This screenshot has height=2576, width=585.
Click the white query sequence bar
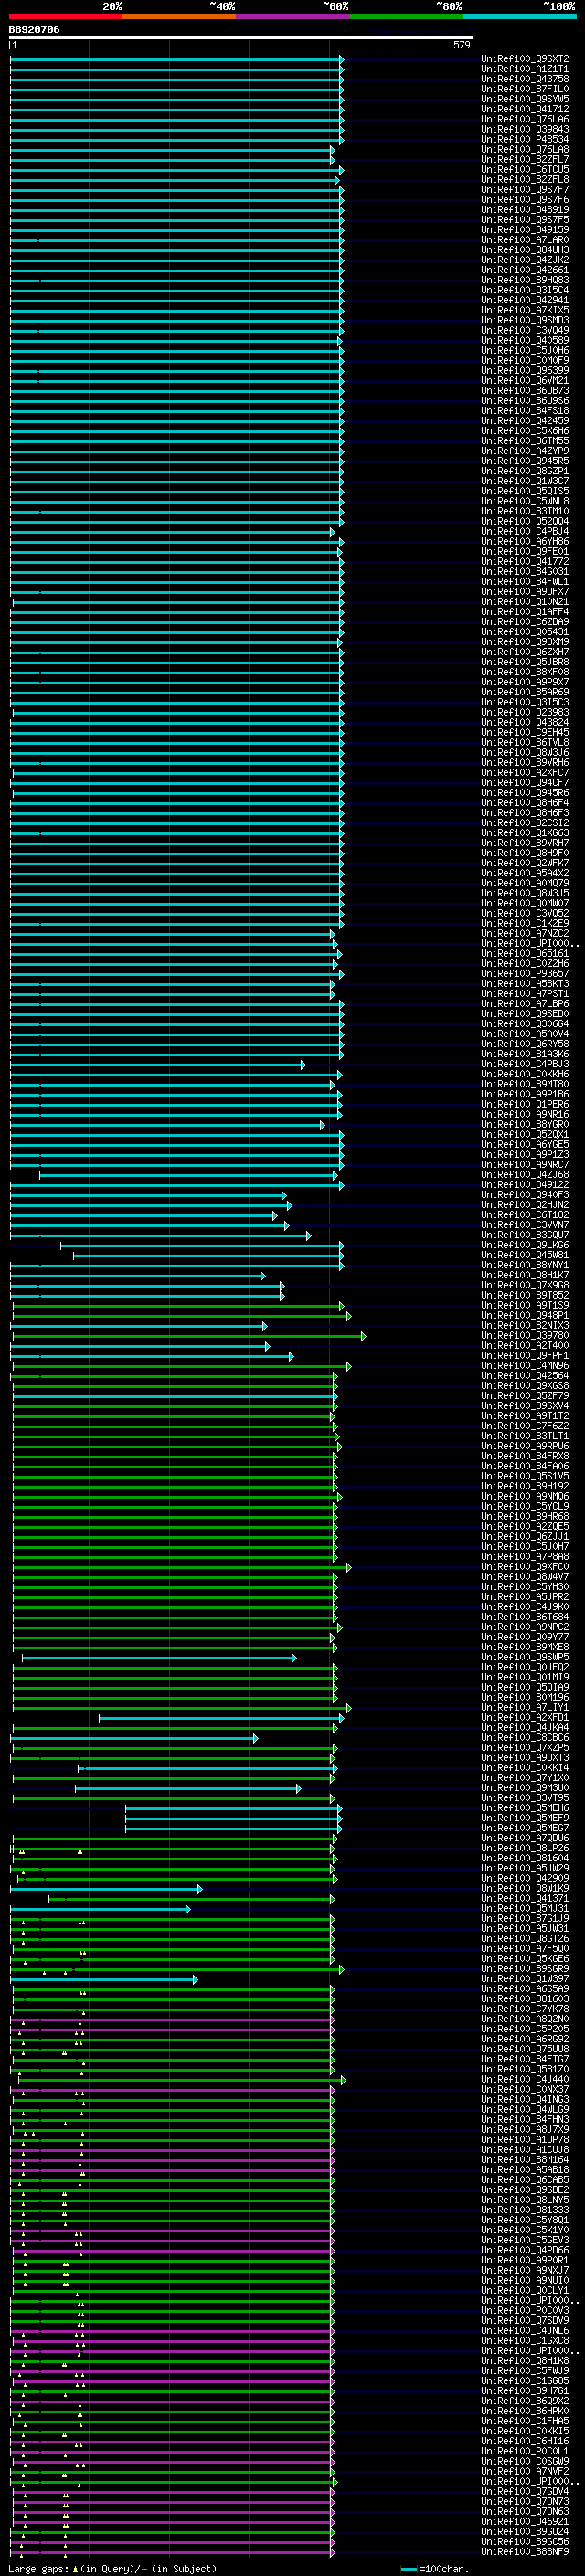tap(241, 38)
